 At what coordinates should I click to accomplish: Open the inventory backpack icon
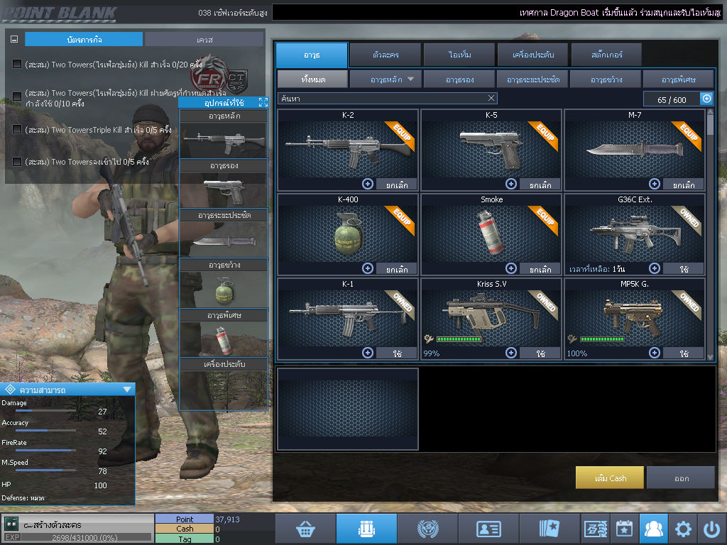[366, 529]
